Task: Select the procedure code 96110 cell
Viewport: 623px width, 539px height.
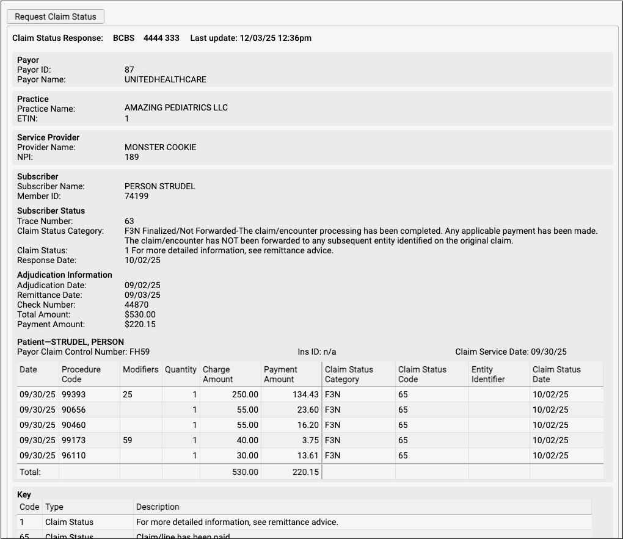Action: click(73, 455)
